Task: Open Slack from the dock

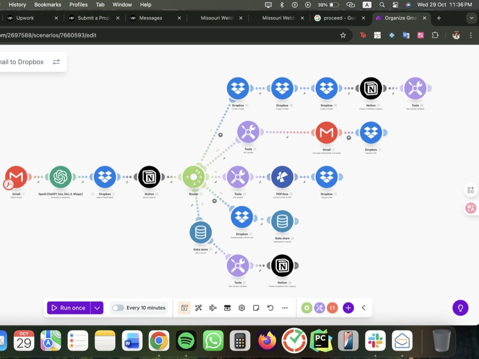Action: (375, 340)
